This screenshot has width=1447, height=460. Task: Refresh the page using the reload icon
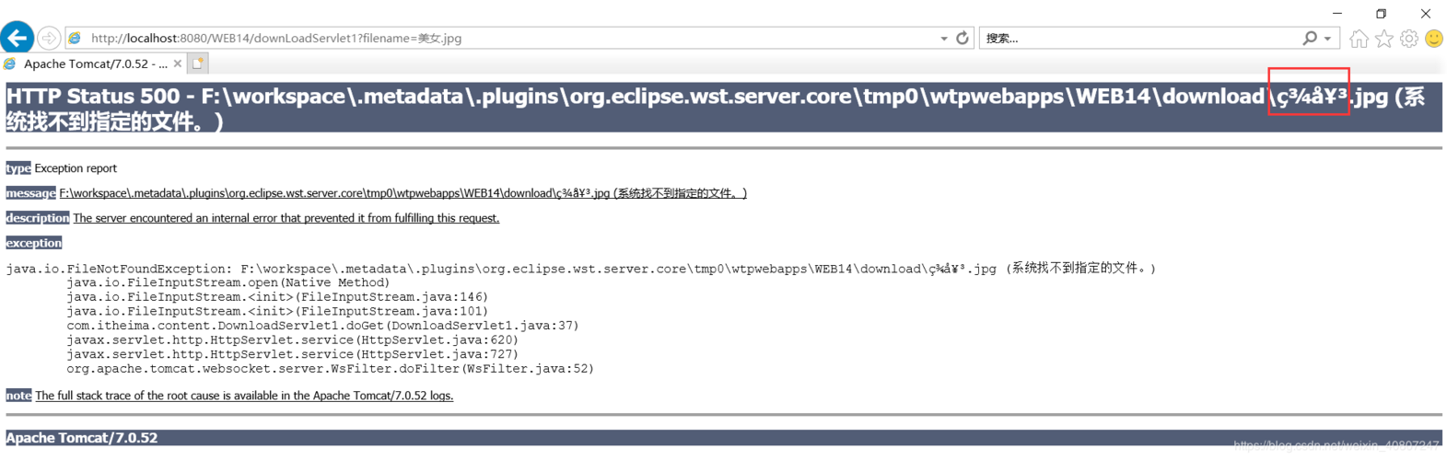(963, 38)
